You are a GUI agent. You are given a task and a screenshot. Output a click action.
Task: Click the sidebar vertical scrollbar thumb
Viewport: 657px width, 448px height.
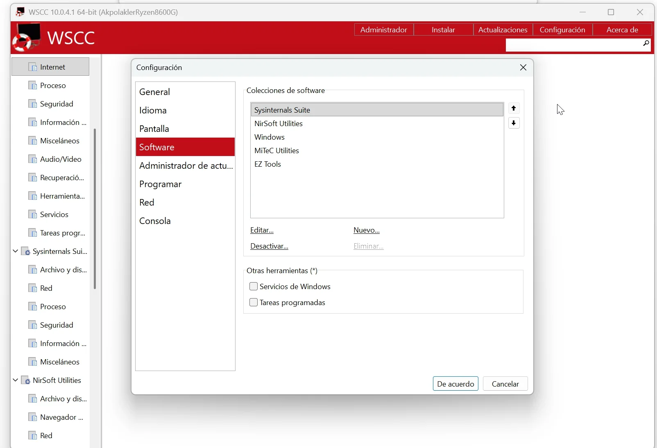tap(95, 209)
